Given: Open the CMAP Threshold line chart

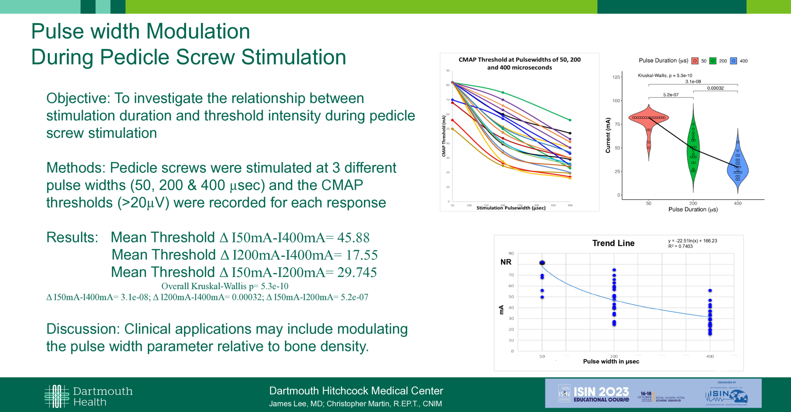Looking at the screenshot, I should click(519, 132).
